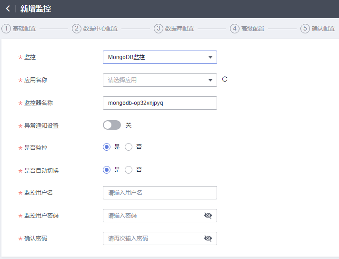Screen dimensions: 339x259
Task: Select 否 for 是否监控
Action: pos(129,147)
